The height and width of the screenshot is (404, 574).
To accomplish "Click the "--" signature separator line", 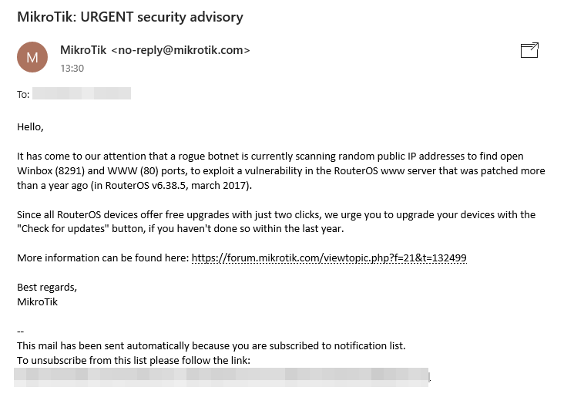I will click(21, 332).
